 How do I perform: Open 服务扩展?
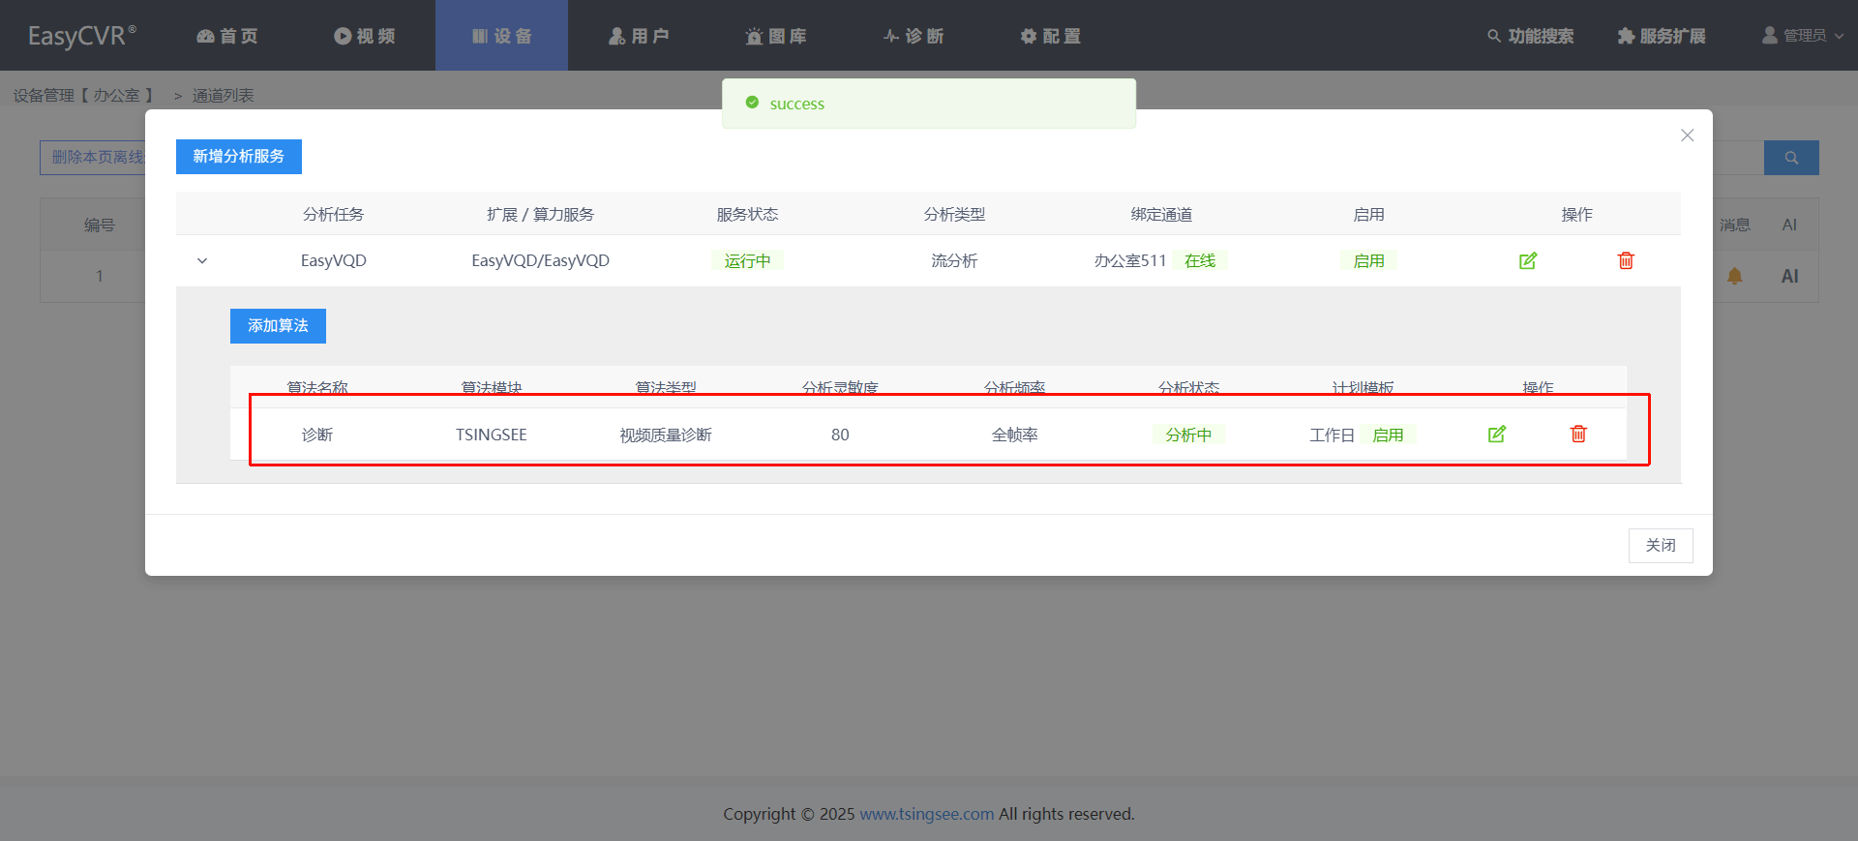point(1662,36)
